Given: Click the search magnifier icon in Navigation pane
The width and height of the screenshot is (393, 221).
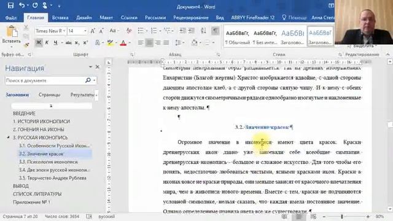Looking at the screenshot, I should (x=88, y=80).
